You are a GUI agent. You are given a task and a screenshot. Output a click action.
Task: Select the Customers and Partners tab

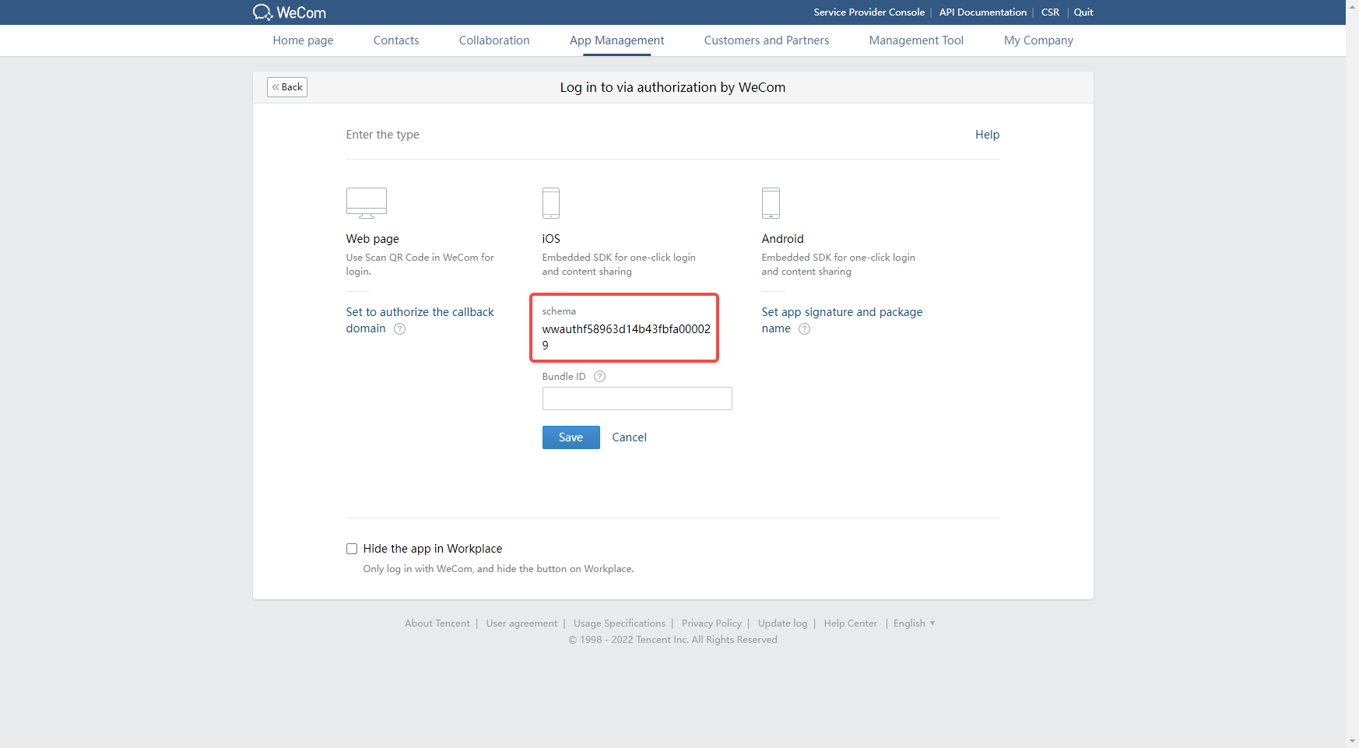point(766,40)
